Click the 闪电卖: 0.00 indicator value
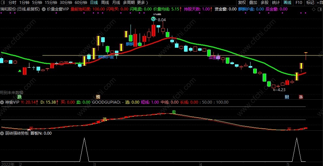323x166 pixels. click(x=141, y=9)
